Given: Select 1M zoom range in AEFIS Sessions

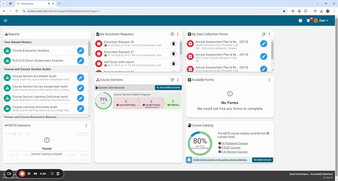Looking at the screenshot, I should click(14, 134).
